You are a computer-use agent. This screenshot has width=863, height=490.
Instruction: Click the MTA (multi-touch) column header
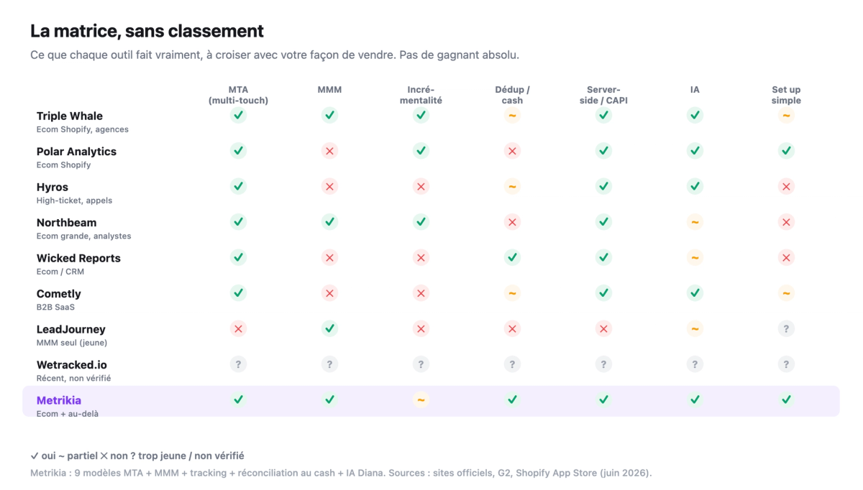238,95
